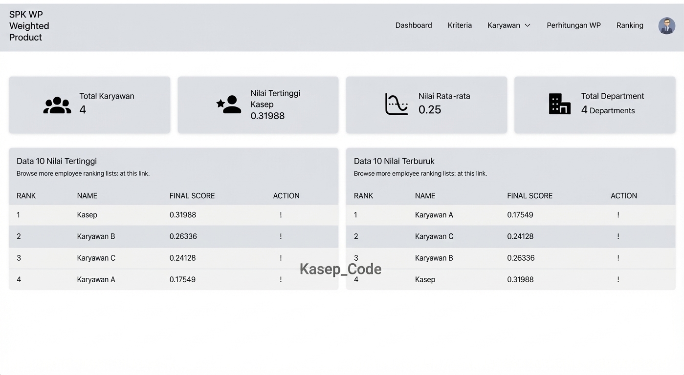684x375 pixels.
Task: Click Kasep's action icon in Nilai Tertinggi table
Action: click(x=281, y=215)
